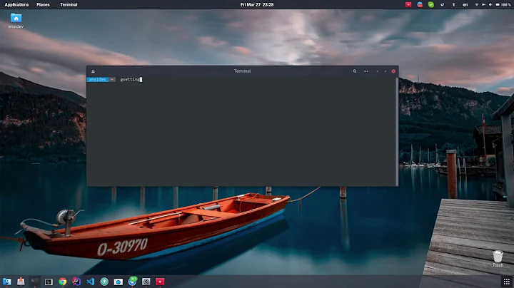Click the Terminal app menu in top bar

(x=69, y=4)
